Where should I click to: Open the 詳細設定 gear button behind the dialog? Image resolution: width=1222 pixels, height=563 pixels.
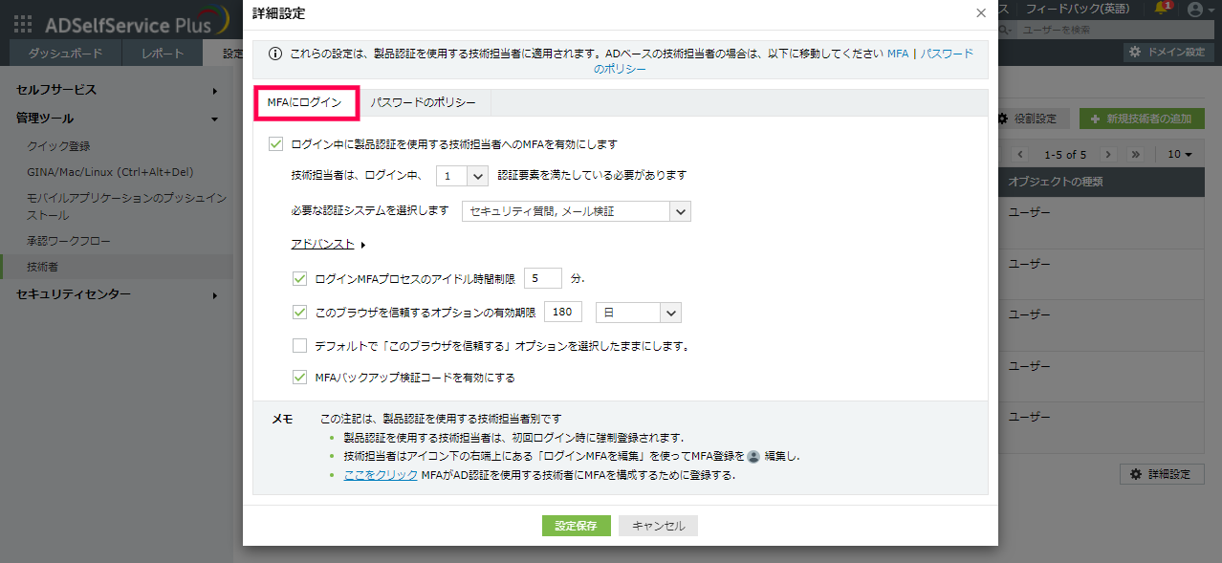tap(1160, 474)
